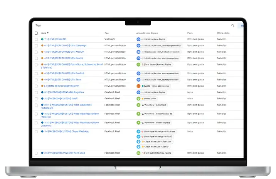Image resolution: width=276 pixels, height=179 pixels.
Task: Sort by Acionadores de disparo column header
Action: [x=147, y=33]
